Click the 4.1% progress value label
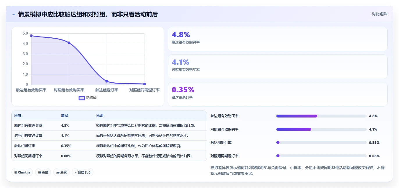399x188 pixels. pyautogui.click(x=373, y=129)
